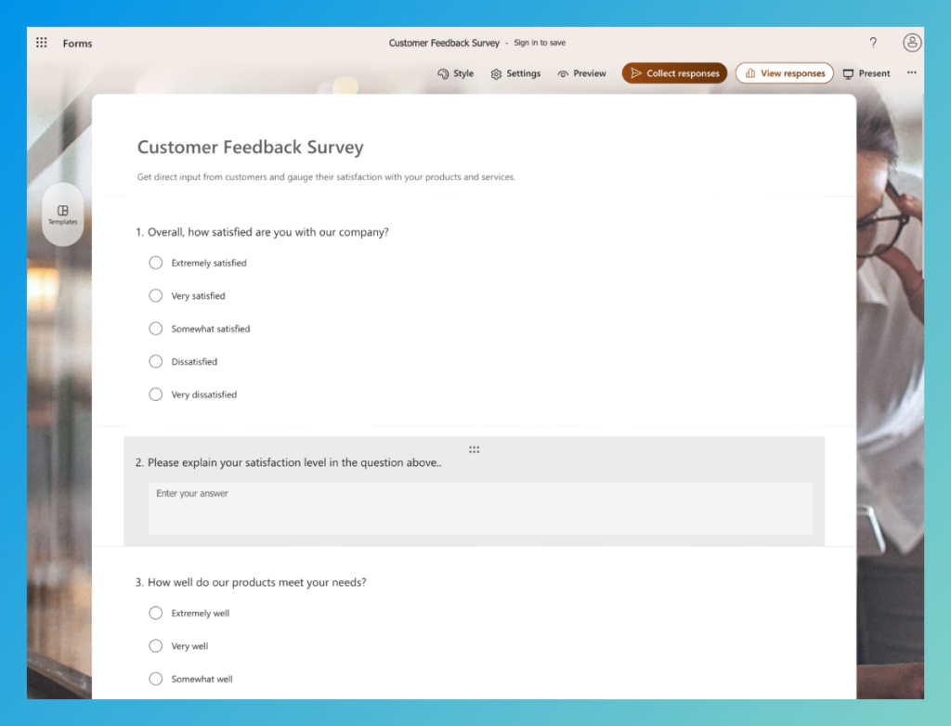
Task: Preview the survey
Action: point(581,73)
